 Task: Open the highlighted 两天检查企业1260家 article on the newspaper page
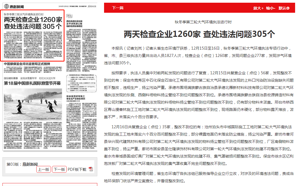[x=33, y=36]
